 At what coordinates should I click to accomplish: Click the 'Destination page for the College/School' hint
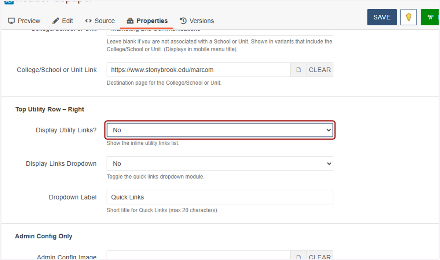164,83
